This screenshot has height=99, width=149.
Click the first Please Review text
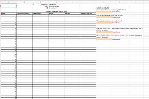point(116,12)
